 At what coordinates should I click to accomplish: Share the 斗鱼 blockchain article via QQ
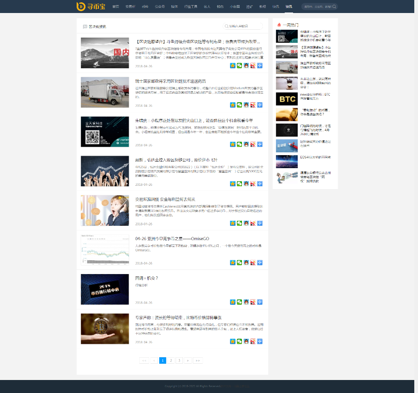pos(246,65)
